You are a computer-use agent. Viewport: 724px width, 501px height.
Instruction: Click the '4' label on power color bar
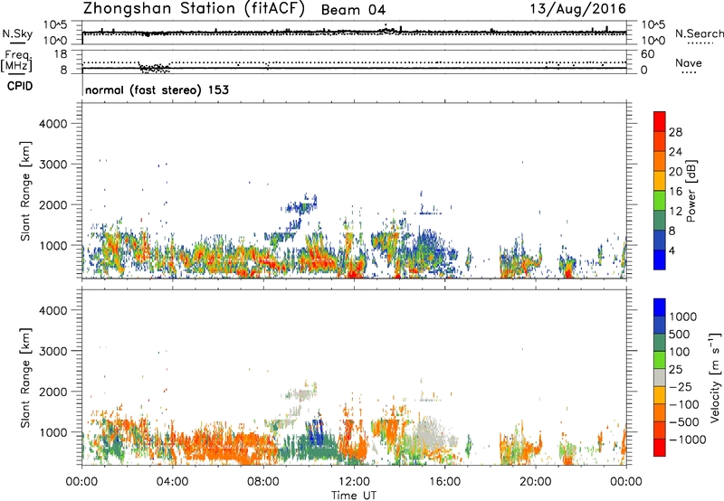(x=672, y=251)
